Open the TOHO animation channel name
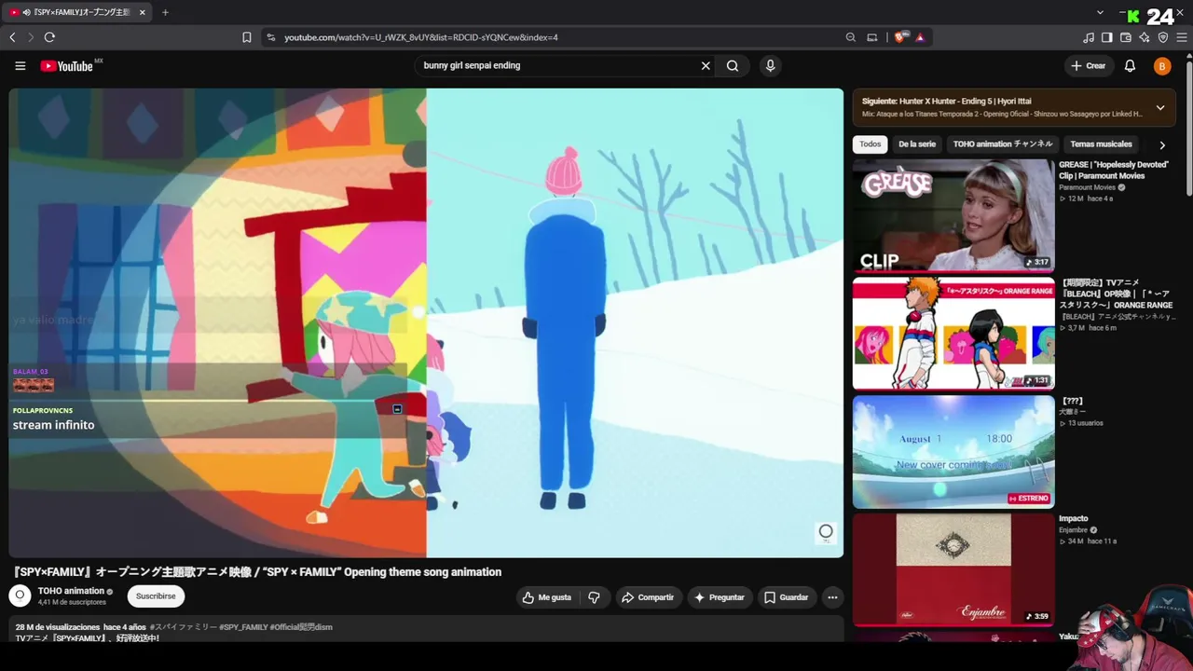Viewport: 1193px width, 671px height. [x=71, y=591]
